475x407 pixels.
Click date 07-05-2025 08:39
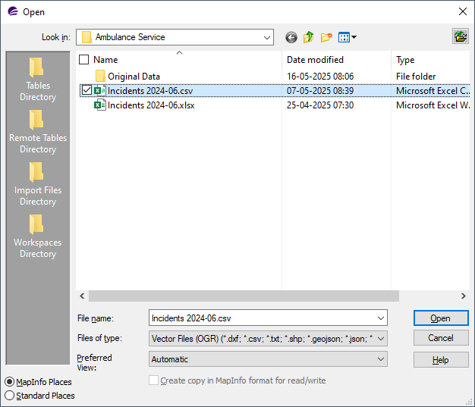[320, 91]
